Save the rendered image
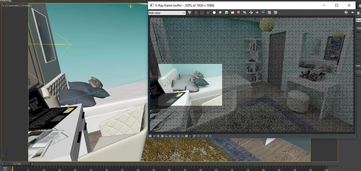 (226, 13)
